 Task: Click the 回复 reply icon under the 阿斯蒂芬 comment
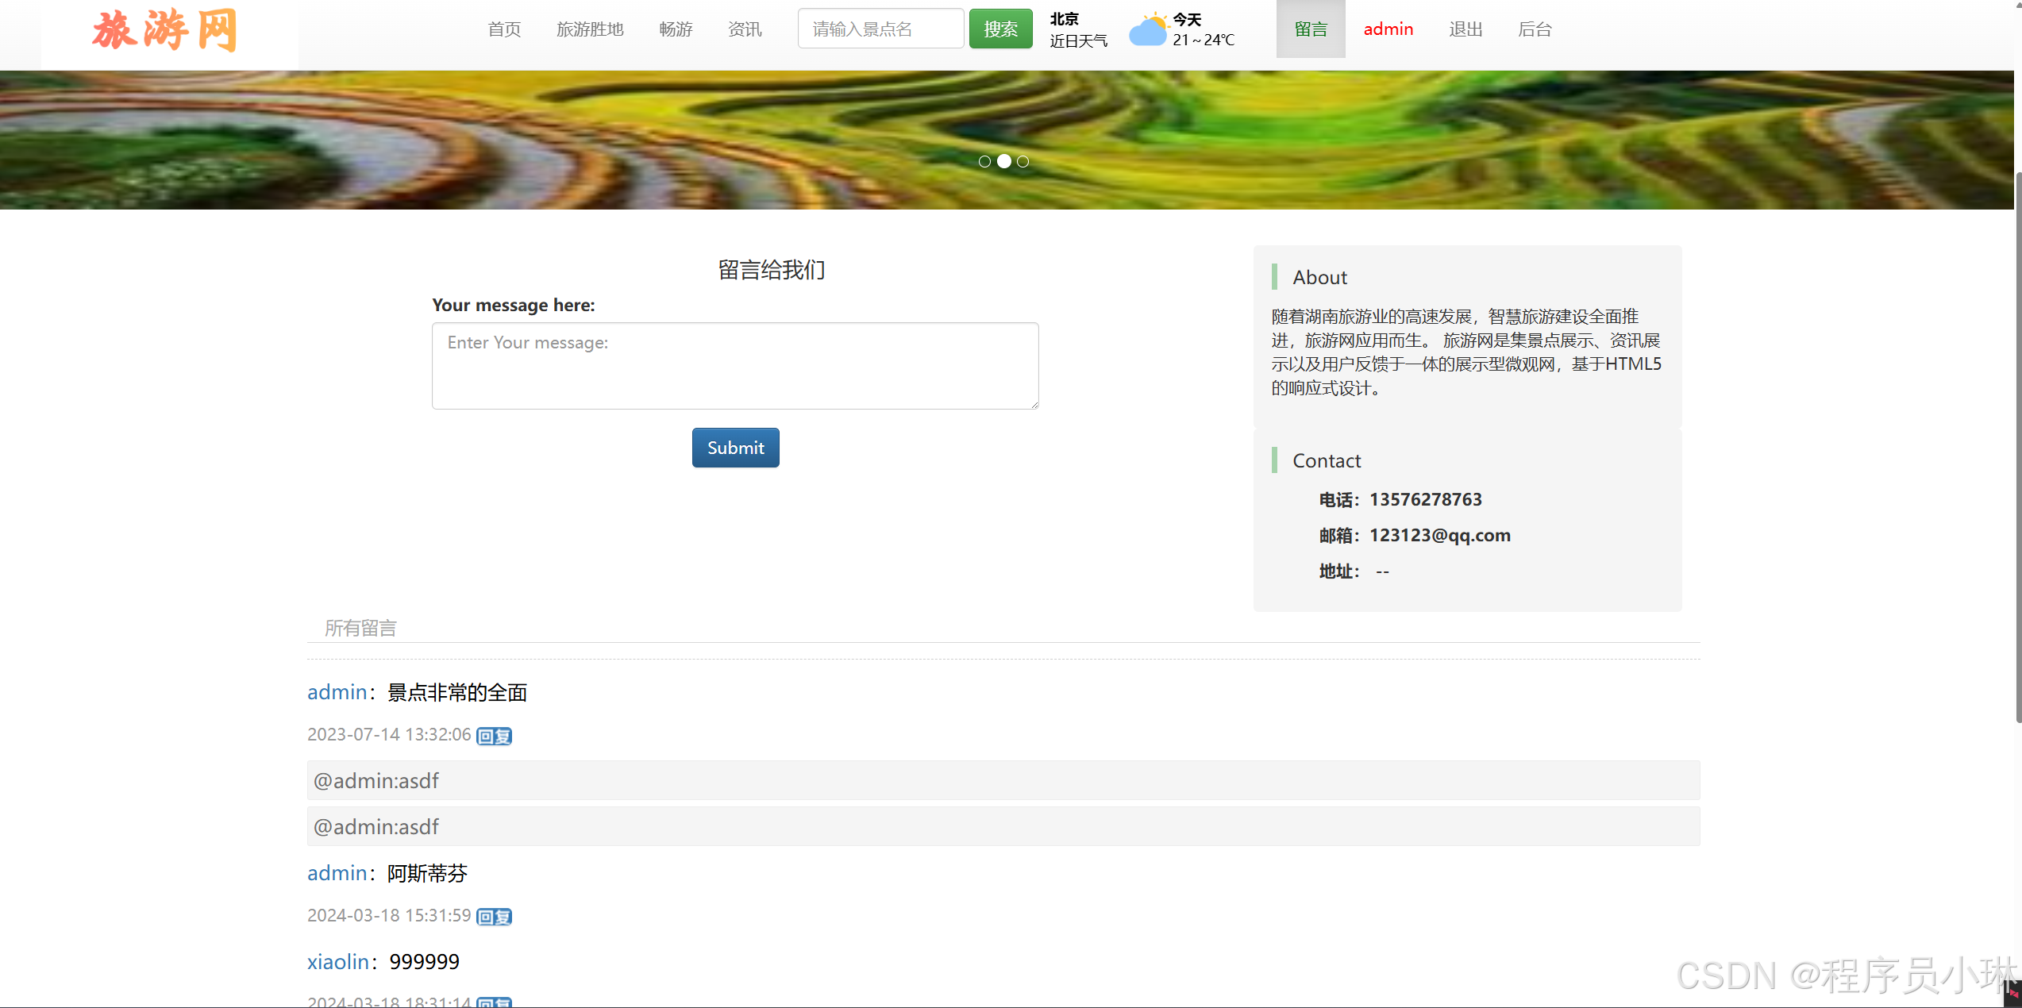tap(494, 917)
